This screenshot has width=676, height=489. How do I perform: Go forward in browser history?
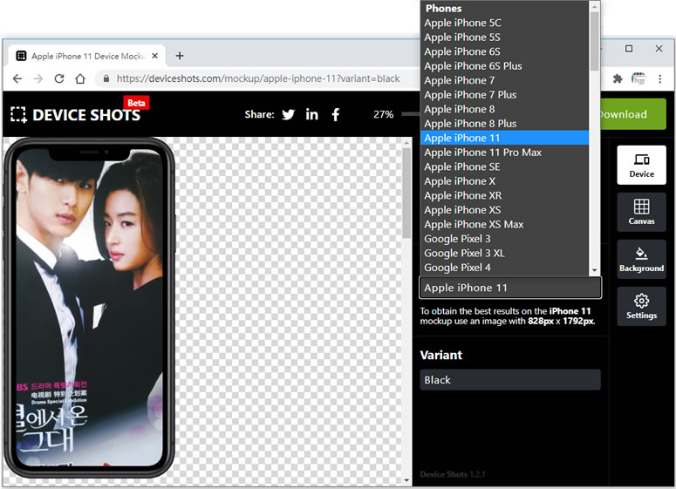point(38,78)
